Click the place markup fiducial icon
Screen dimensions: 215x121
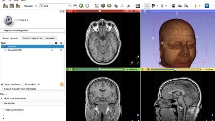tap(162, 6)
